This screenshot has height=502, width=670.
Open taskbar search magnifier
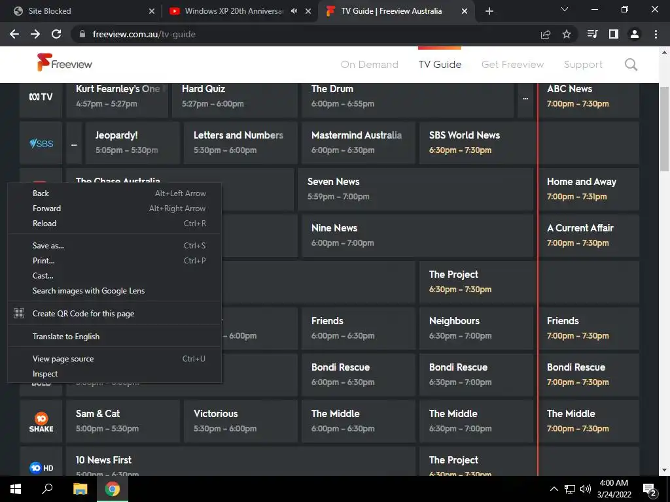coord(47,489)
